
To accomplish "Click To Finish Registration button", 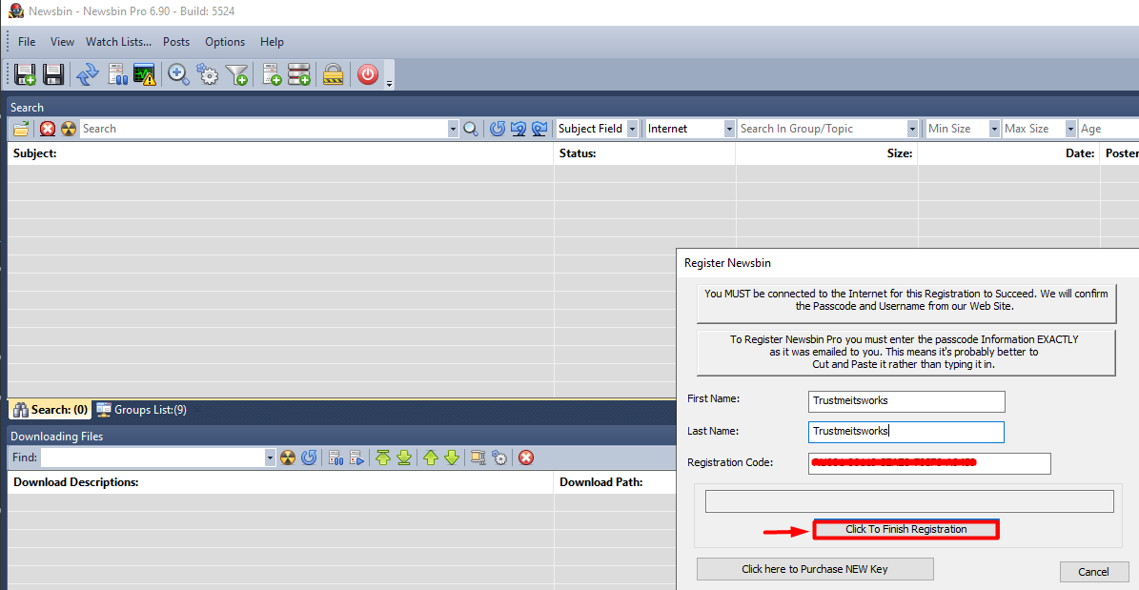I will click(x=905, y=530).
